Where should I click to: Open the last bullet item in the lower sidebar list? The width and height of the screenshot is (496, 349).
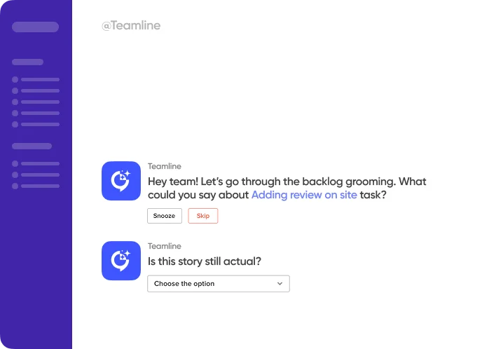[x=36, y=186]
